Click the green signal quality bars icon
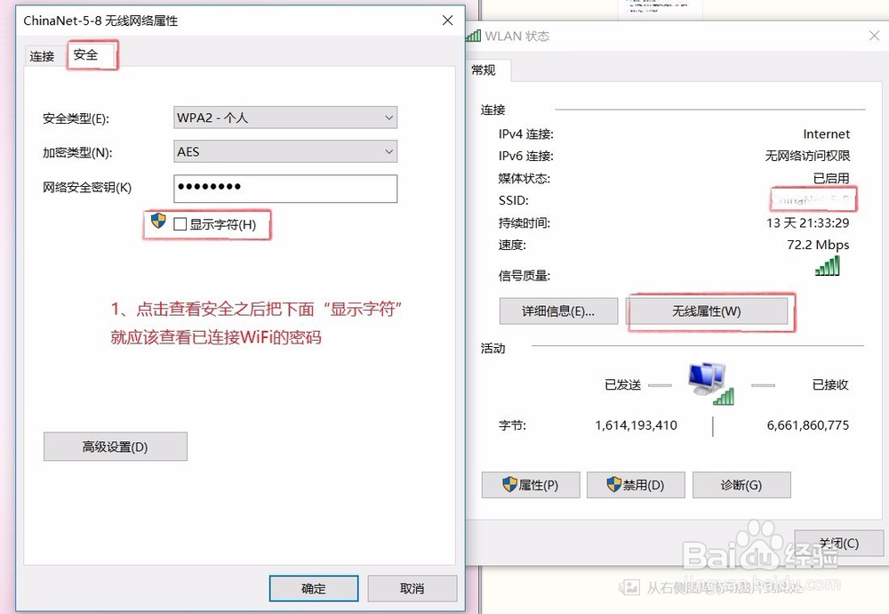 (827, 265)
